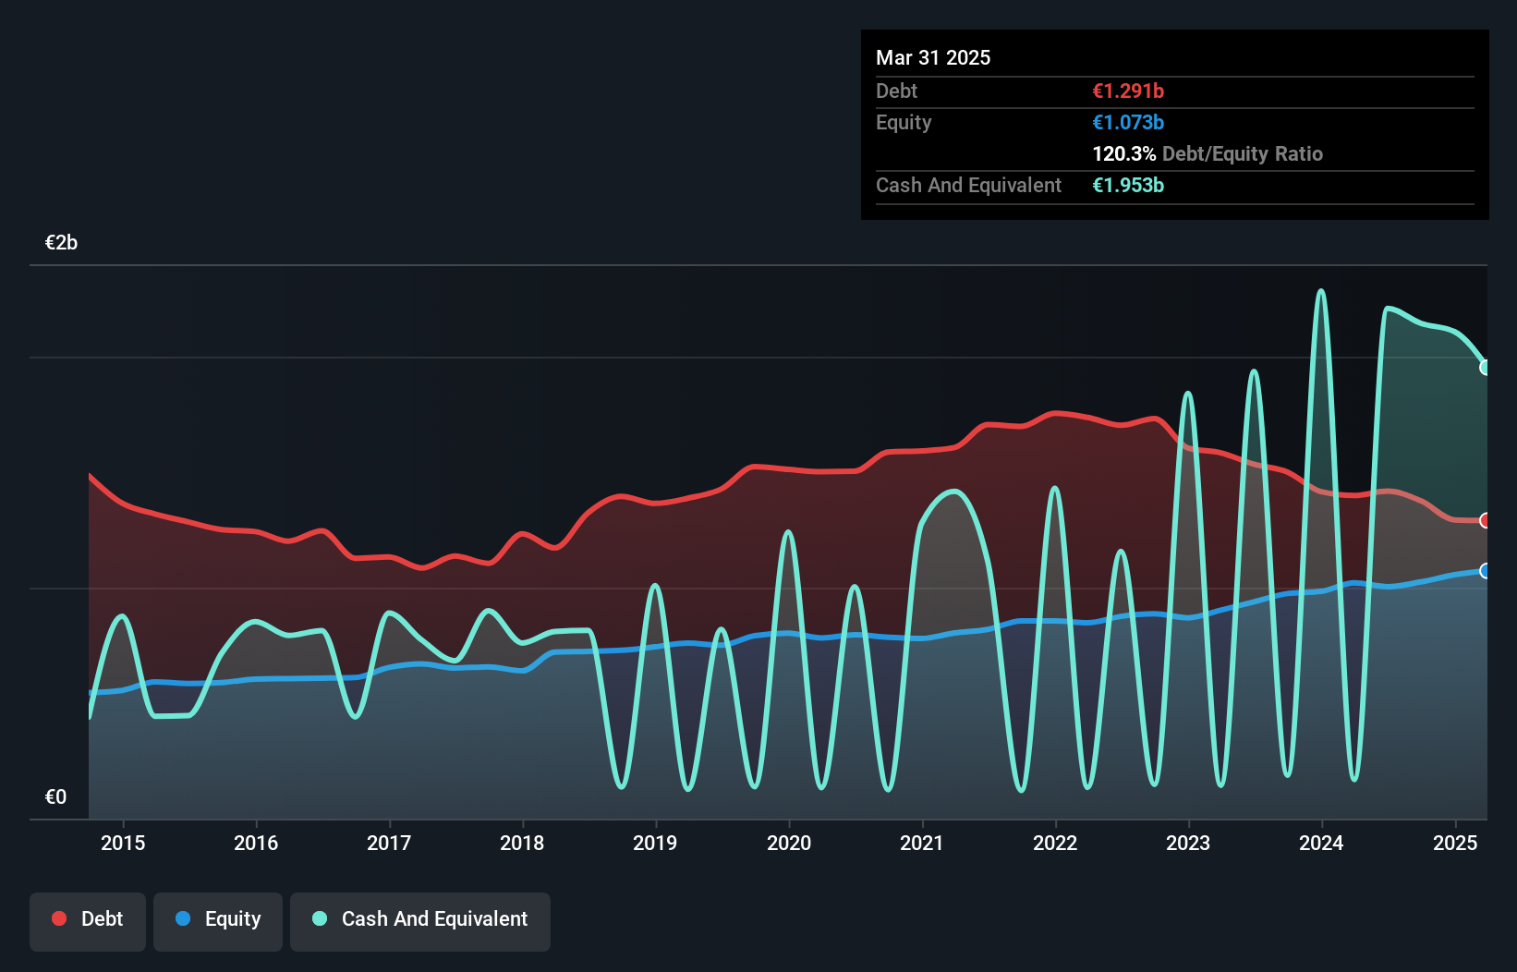Click the 2025 x-axis label
Viewport: 1517px width, 972px height.
[1455, 843]
